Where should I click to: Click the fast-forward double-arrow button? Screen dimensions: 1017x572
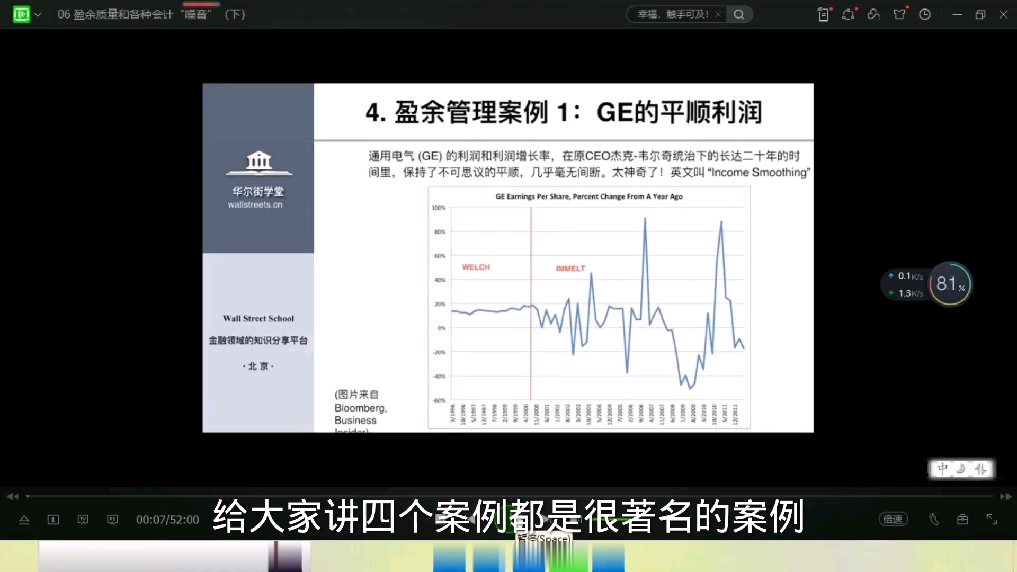pos(1005,496)
